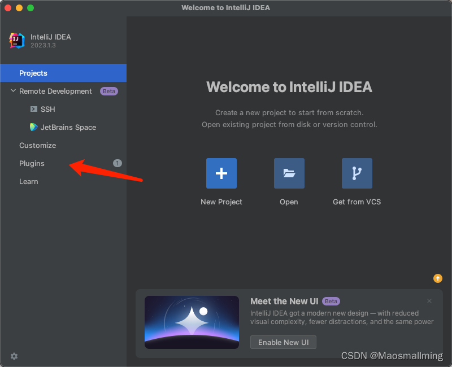This screenshot has height=367, width=452.
Task: Dismiss the Meet the New UI banner
Action: [429, 301]
